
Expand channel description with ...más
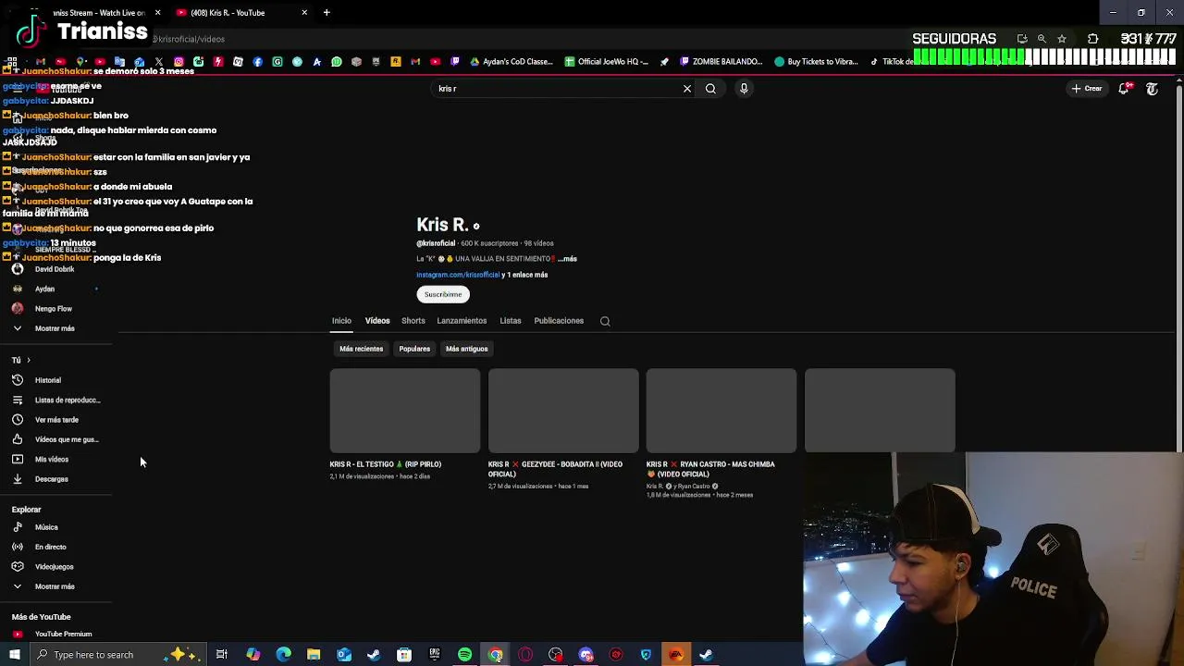point(567,259)
